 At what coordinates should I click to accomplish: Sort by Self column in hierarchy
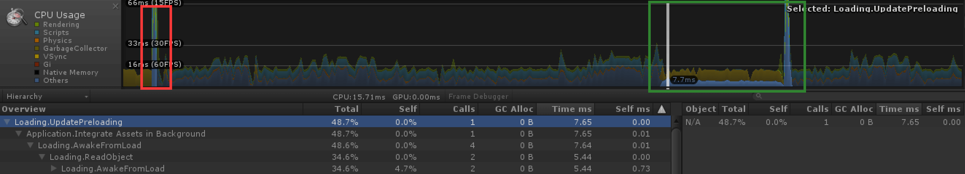tap(390, 109)
